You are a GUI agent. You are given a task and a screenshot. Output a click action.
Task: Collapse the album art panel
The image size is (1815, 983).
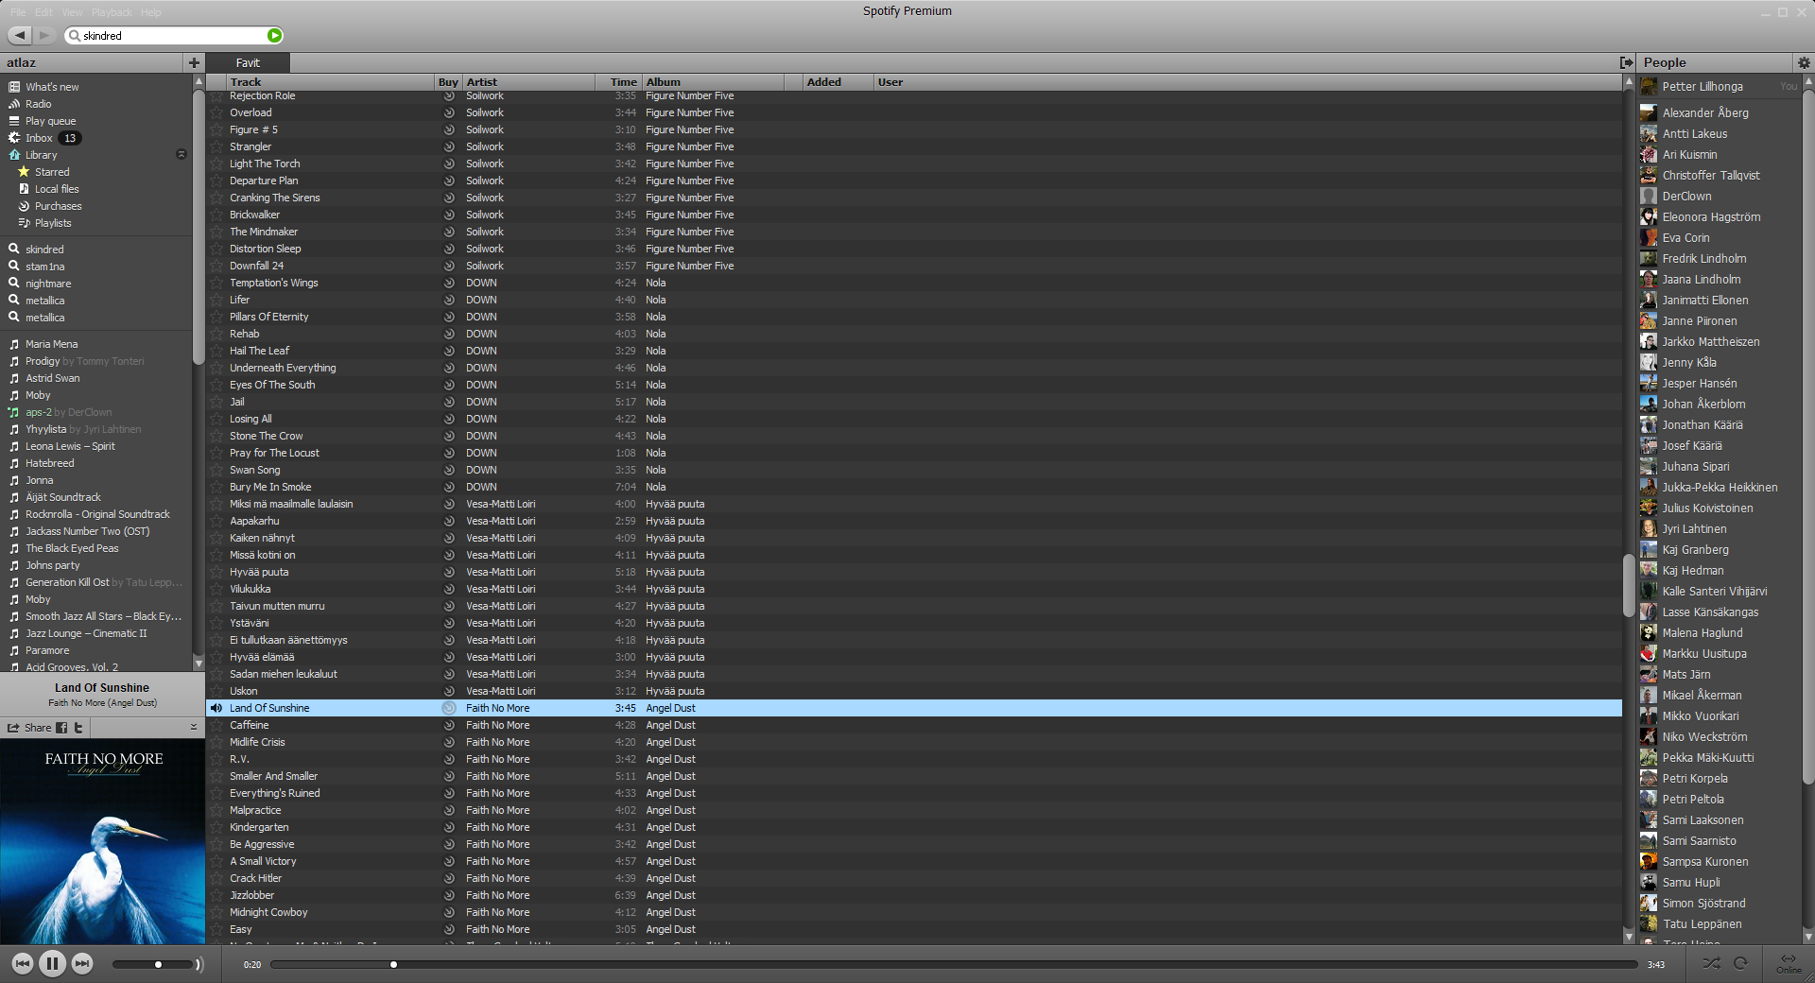tap(193, 728)
